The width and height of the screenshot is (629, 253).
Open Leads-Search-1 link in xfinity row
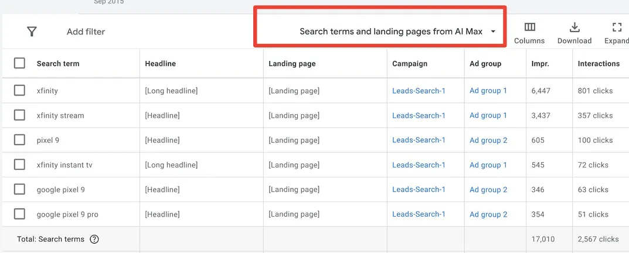click(x=419, y=91)
